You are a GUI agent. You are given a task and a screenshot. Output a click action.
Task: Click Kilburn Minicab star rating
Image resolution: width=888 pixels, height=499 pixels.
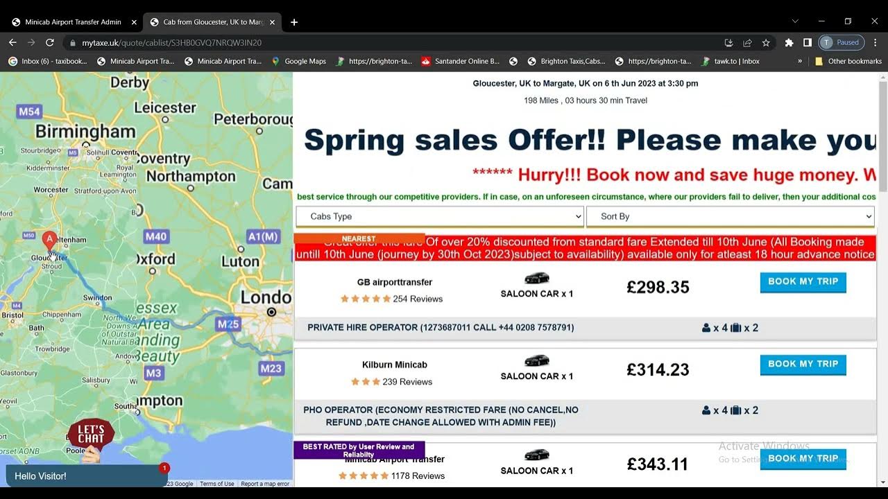pyautogui.click(x=365, y=382)
